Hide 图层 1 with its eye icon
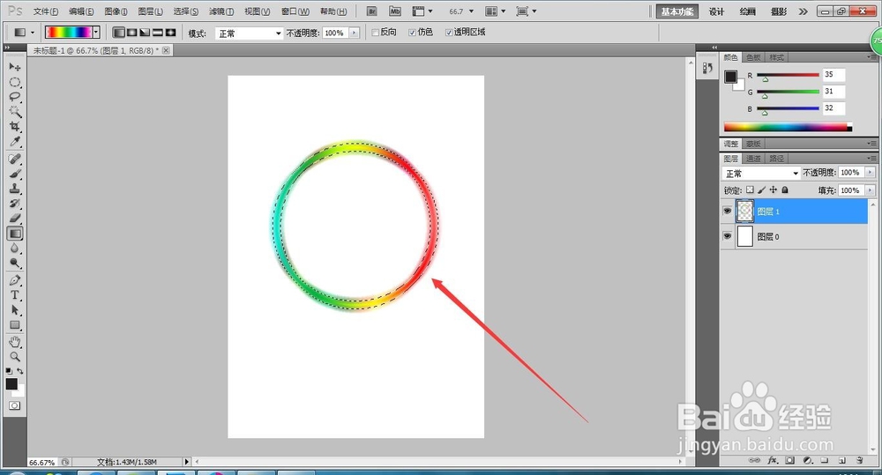882x475 pixels. pyautogui.click(x=727, y=212)
